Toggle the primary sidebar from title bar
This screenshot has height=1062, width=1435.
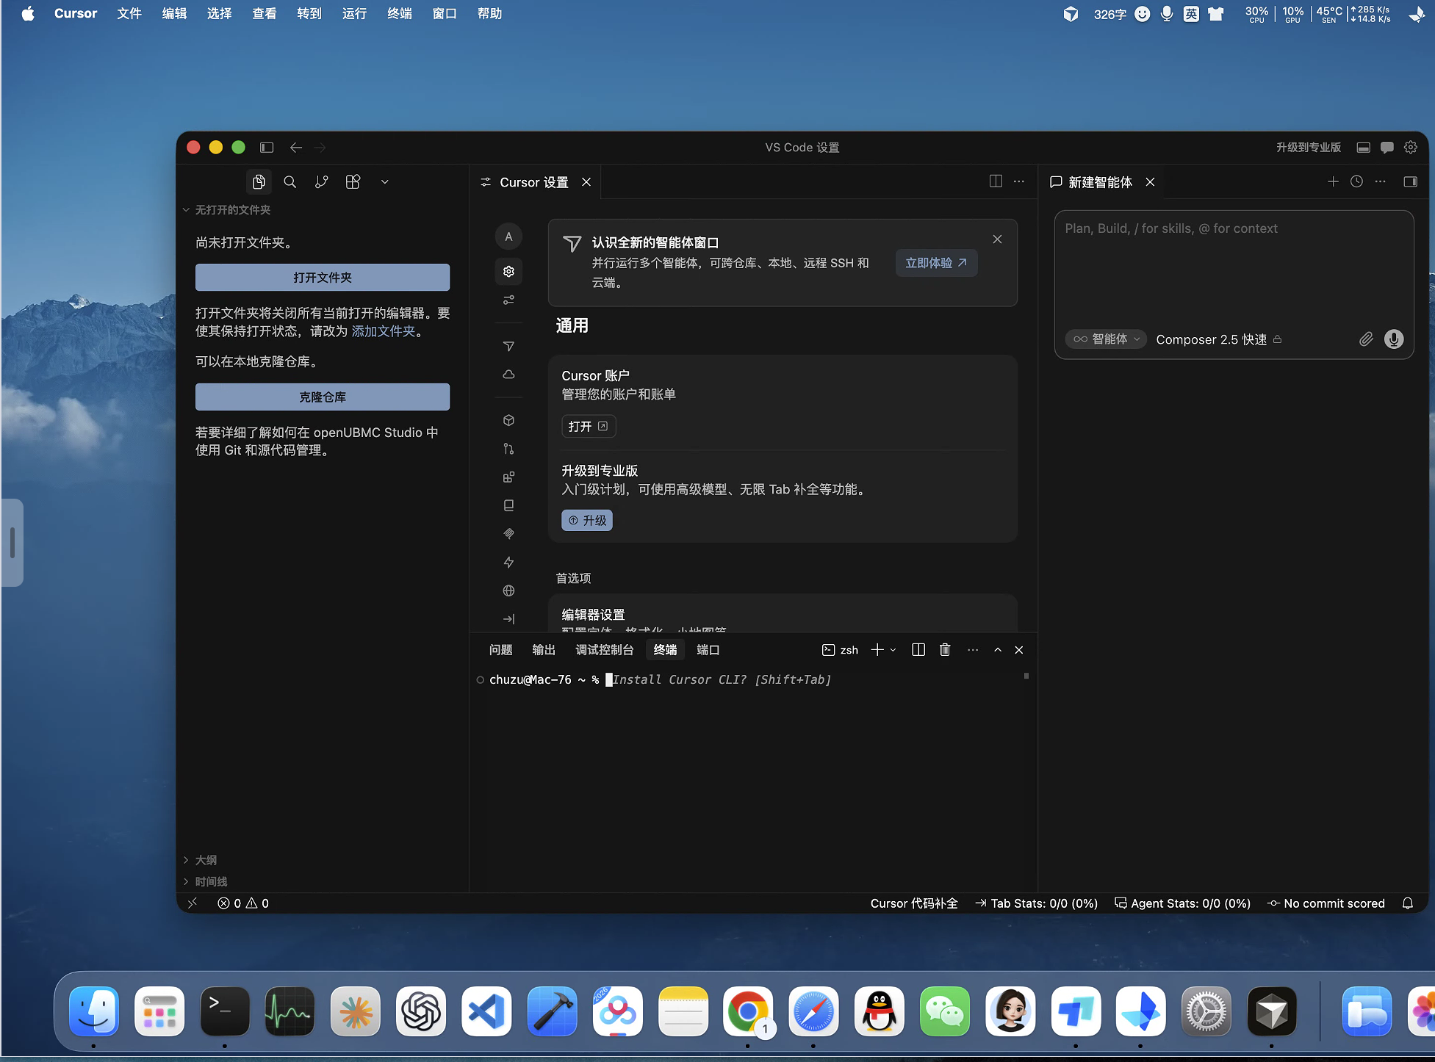click(x=267, y=147)
